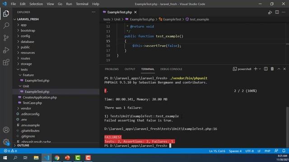
Task: Click Ln 15, Col 6 cursor position
Action: 217,151
